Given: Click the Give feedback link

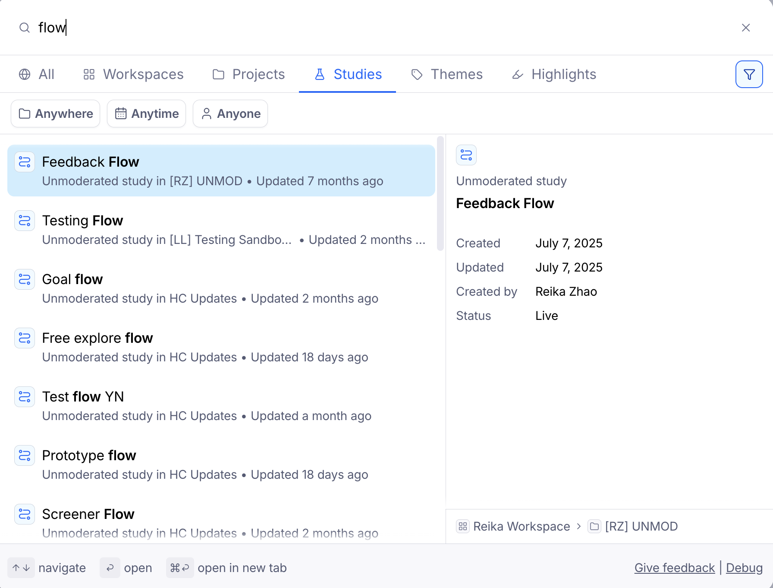Looking at the screenshot, I should [674, 568].
